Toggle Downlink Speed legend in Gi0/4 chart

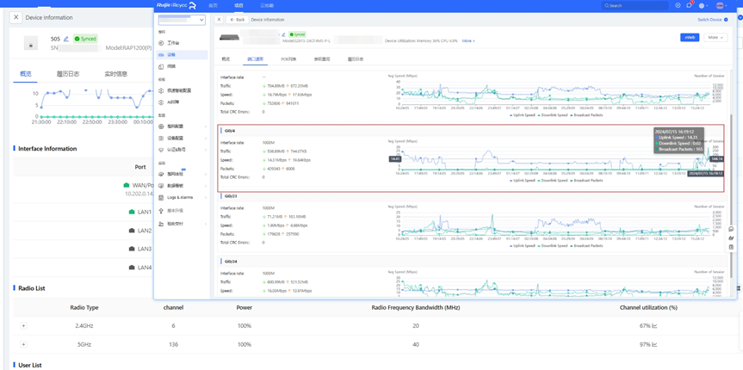[x=553, y=180]
